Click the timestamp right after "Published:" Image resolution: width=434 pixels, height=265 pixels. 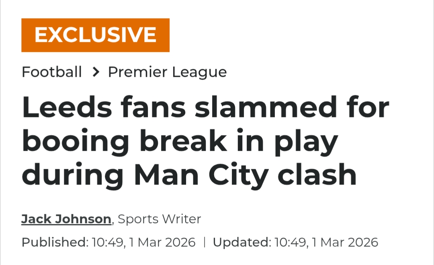point(143,242)
